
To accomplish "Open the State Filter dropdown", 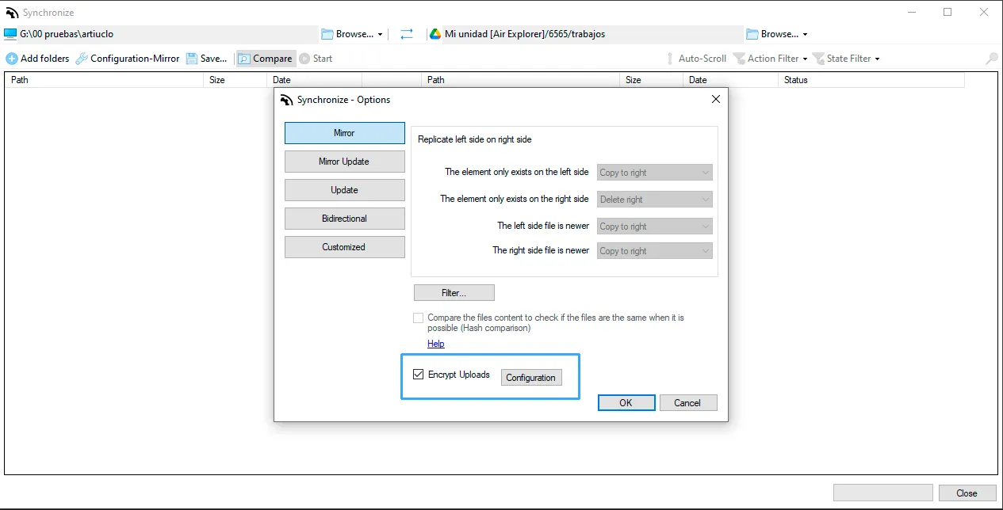I will (846, 59).
